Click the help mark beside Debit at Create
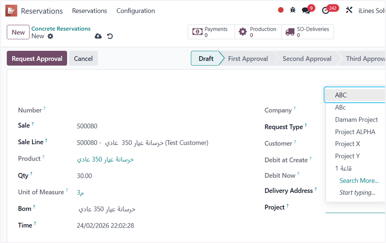The width and height of the screenshot is (386, 243). pos(310,158)
